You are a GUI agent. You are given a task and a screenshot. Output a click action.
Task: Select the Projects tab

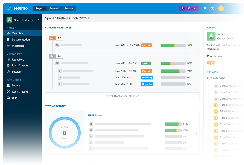click(x=40, y=8)
